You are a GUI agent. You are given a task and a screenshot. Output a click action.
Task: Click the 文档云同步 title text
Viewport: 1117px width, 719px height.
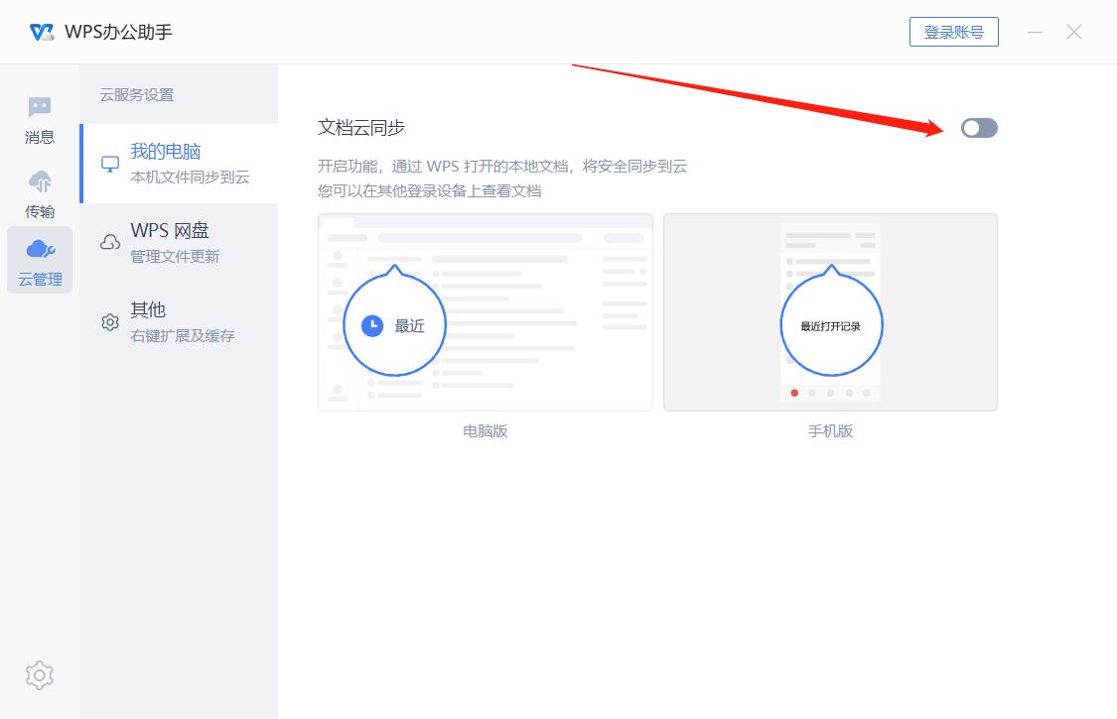pyautogui.click(x=361, y=128)
